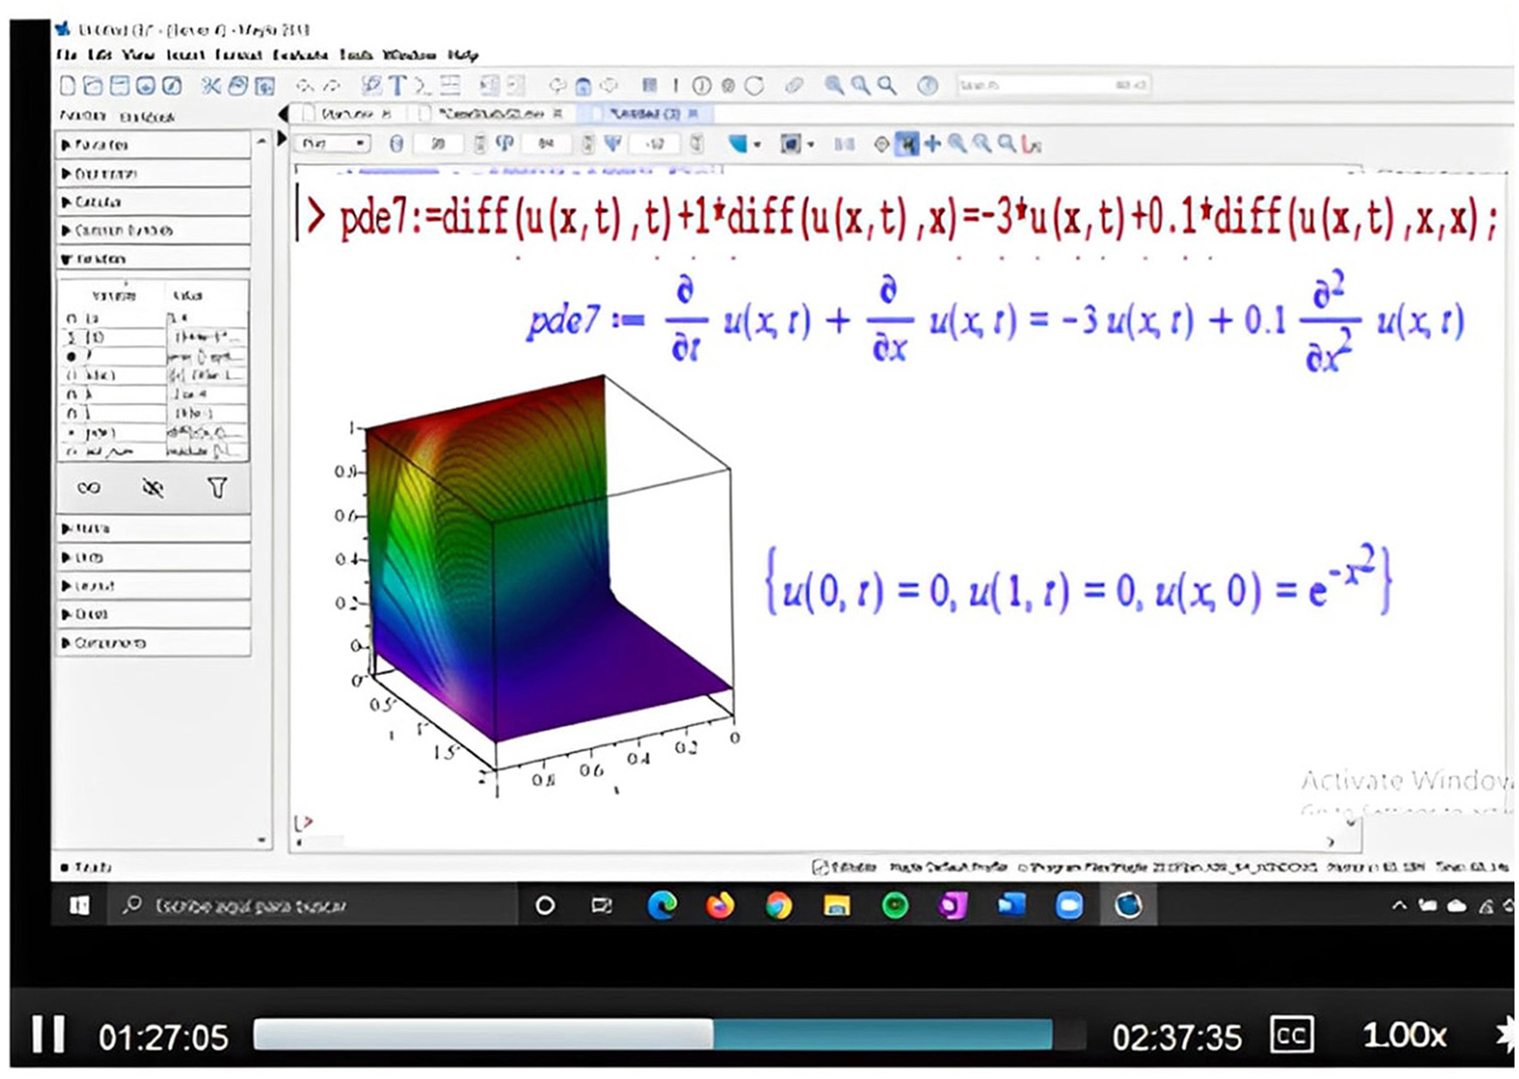Switch to text mode with T icon
This screenshot has width=1519, height=1079.
[397, 86]
